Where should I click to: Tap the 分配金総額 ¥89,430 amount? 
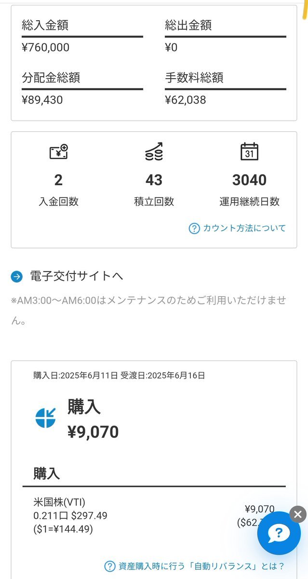click(x=42, y=100)
